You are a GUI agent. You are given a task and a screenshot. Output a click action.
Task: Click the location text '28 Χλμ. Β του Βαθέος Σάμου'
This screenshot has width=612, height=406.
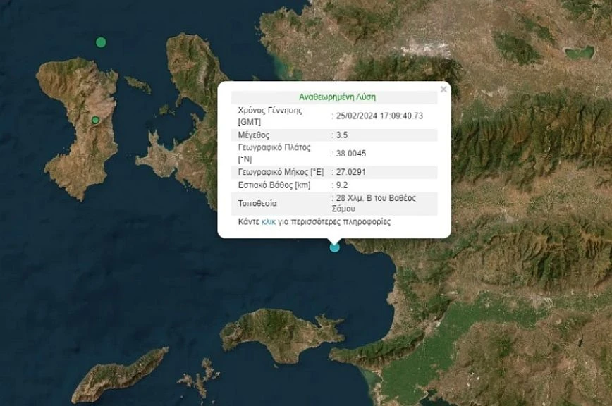(x=376, y=203)
